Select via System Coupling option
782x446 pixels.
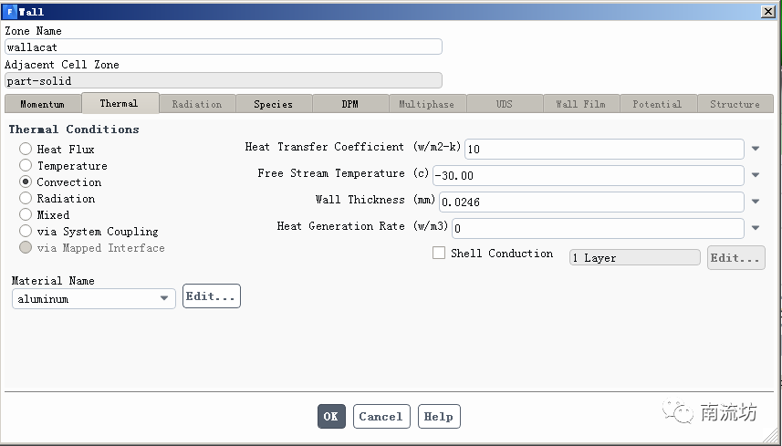26,232
